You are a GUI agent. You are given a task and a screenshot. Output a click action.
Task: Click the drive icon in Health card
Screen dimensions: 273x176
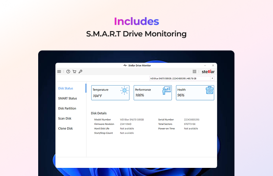(x=210, y=90)
